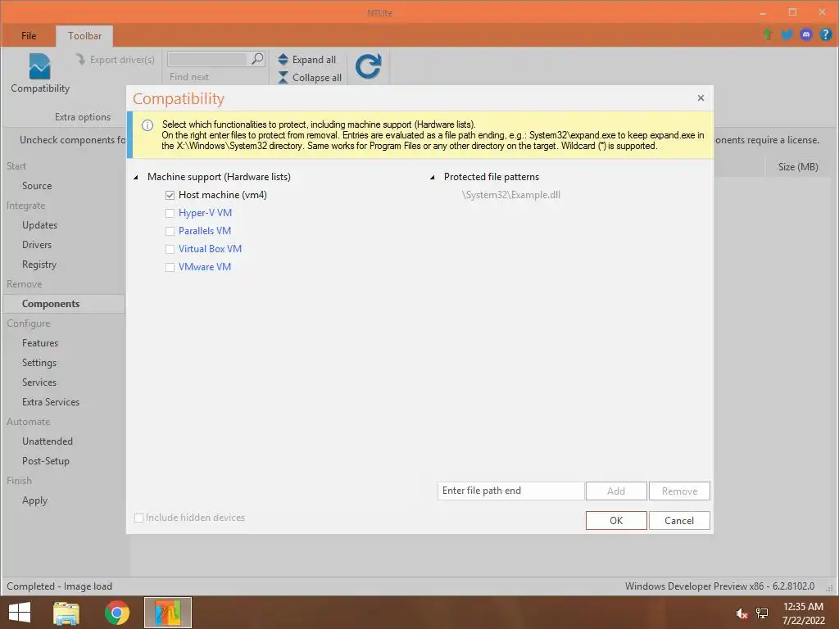
Task: Click OK in the Compatibility dialog
Action: (616, 520)
